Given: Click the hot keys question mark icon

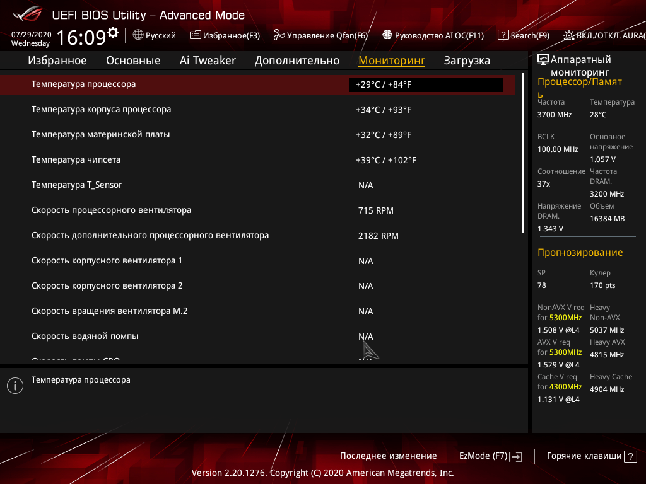Looking at the screenshot, I should [630, 456].
